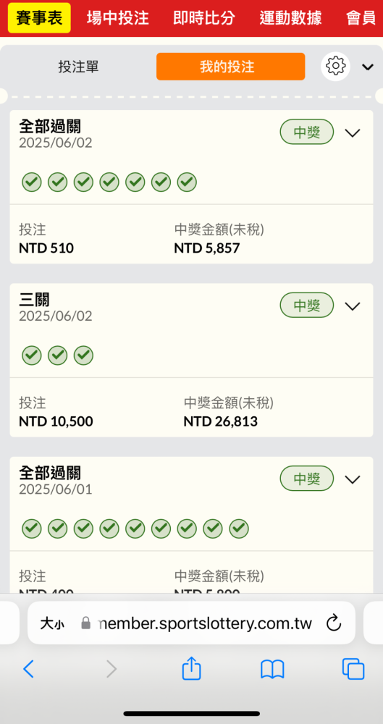Screen dimensions: 383x724
Task: Expand the first 全部過關 bet dated 2025/06/02
Action: pos(353,133)
